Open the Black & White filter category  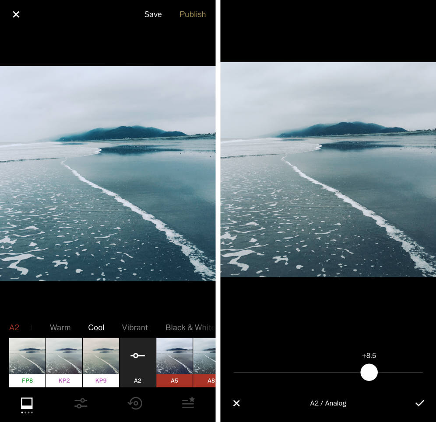pyautogui.click(x=190, y=327)
